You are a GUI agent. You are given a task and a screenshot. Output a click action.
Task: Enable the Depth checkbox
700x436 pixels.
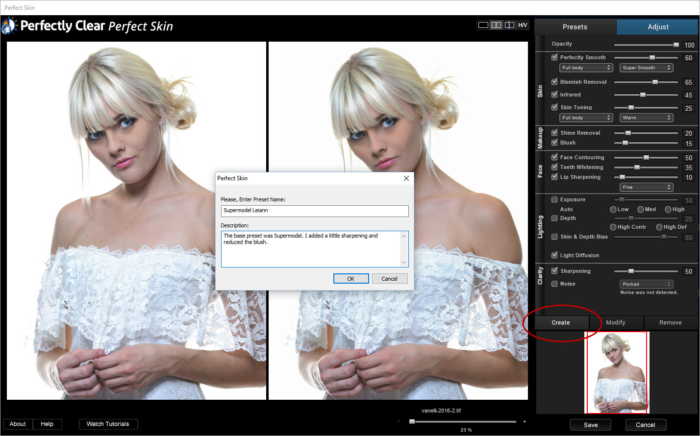coord(554,218)
